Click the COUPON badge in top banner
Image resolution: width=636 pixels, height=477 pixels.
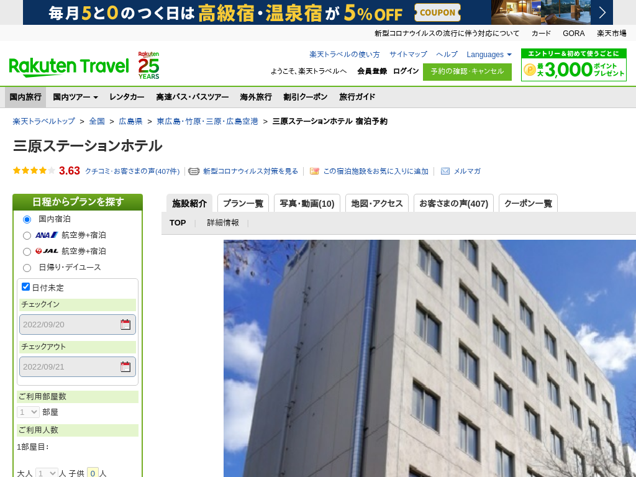click(437, 12)
